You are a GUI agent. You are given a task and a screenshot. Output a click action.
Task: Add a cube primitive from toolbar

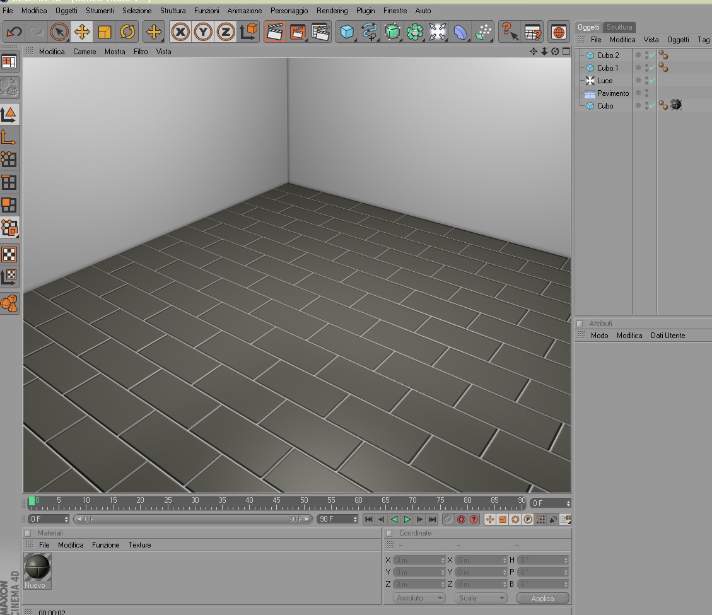tap(346, 32)
